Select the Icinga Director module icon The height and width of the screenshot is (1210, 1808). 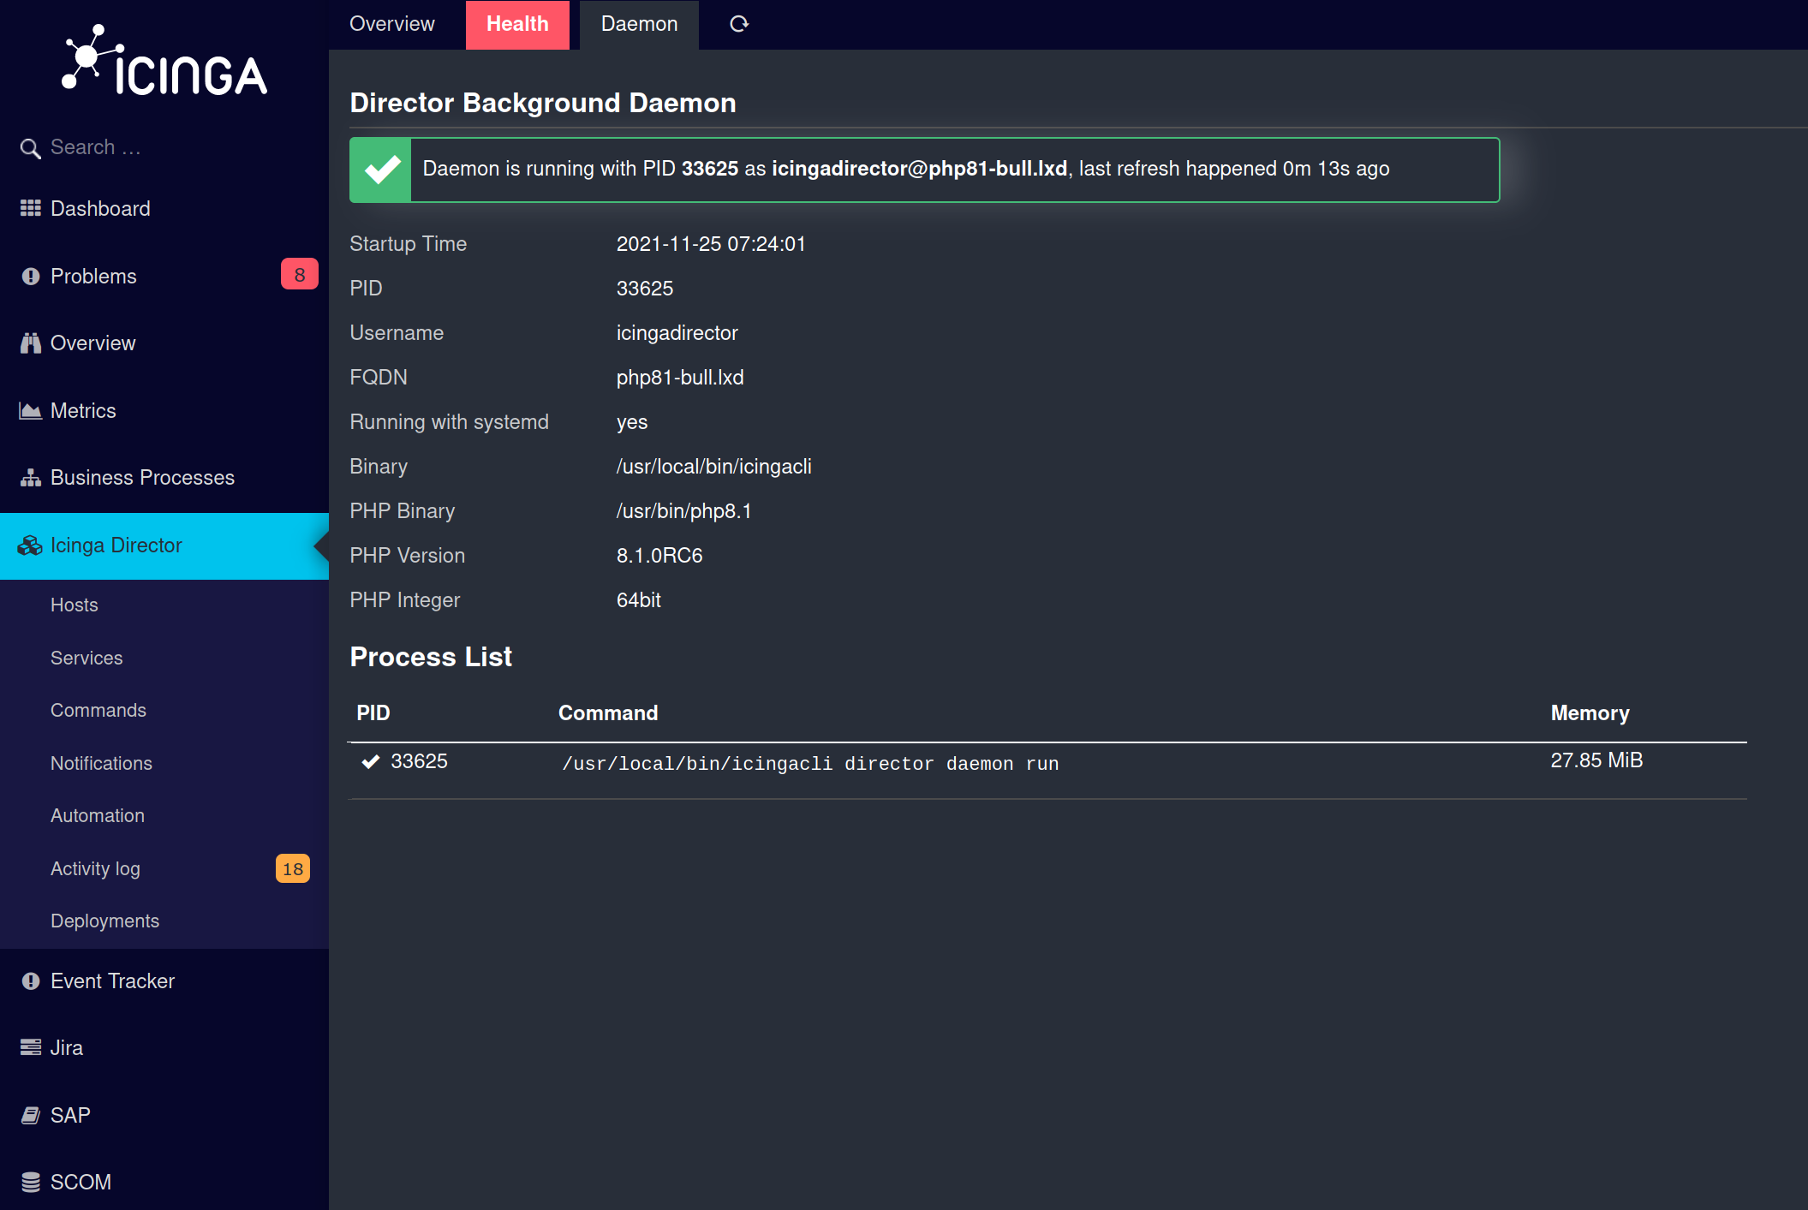coord(30,545)
